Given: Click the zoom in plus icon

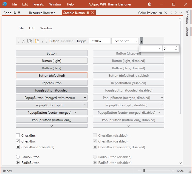Looking at the screenshot, I should point(173,171).
